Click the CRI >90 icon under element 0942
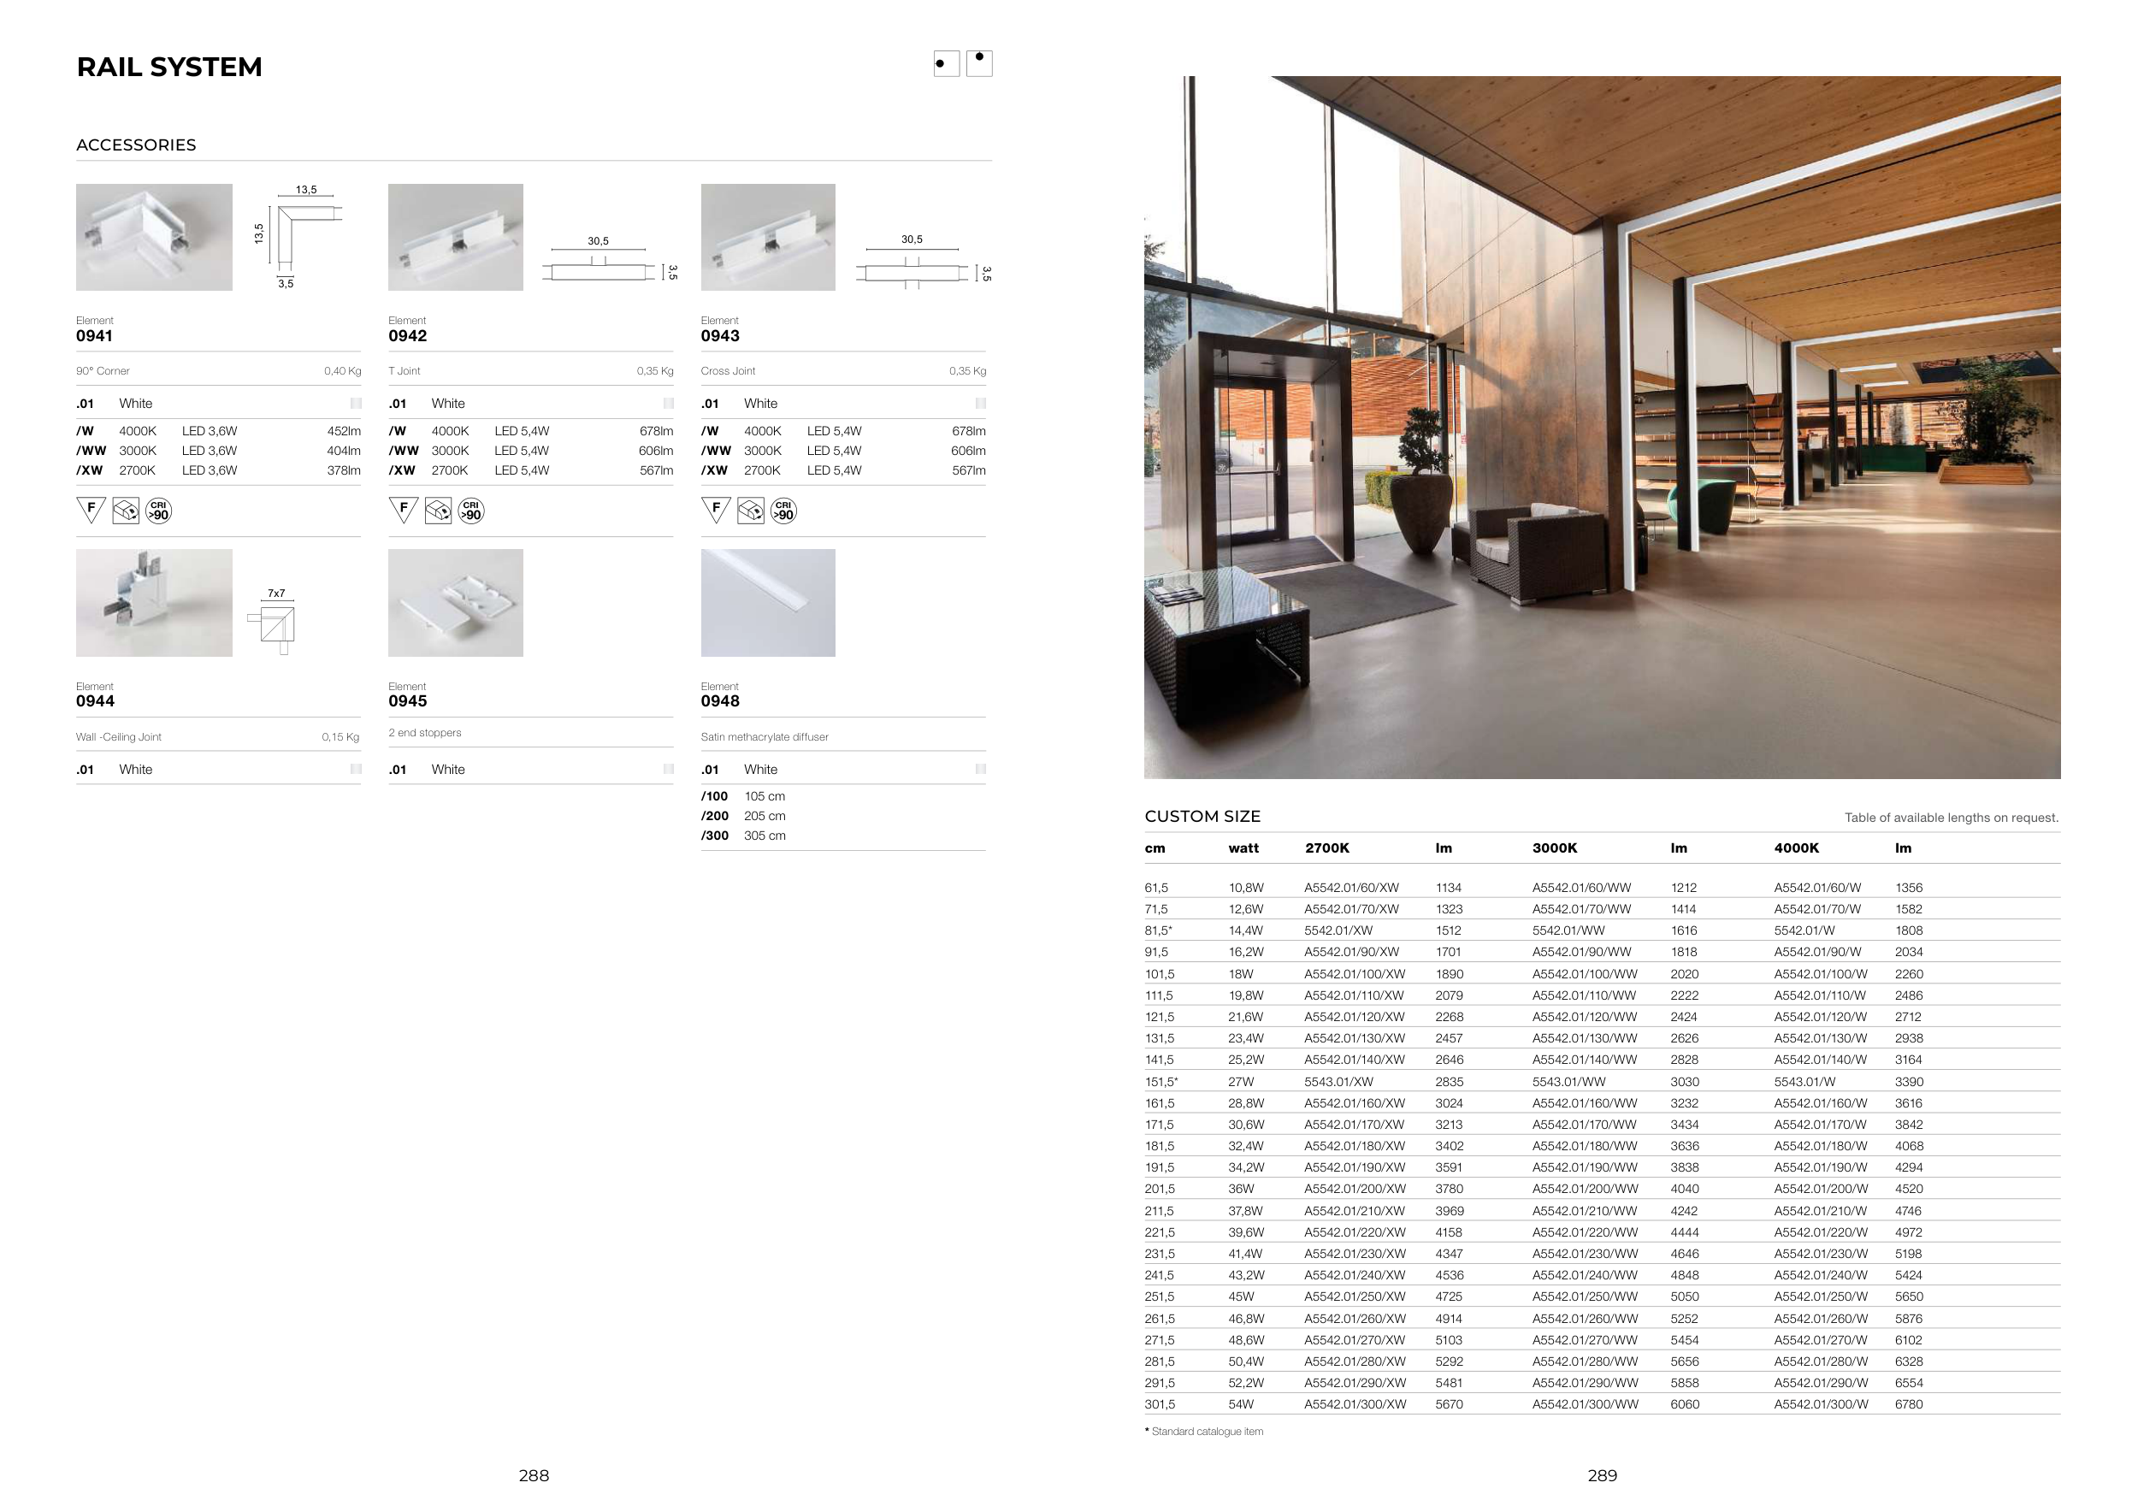This screenshot has width=2138, height=1512. [471, 511]
